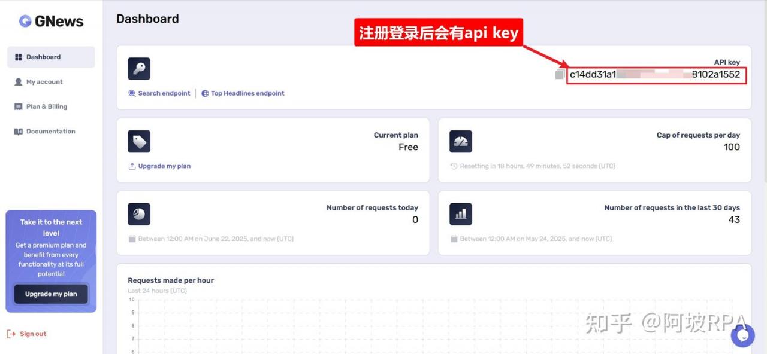Image resolution: width=767 pixels, height=354 pixels.
Task: Open the Dashboard sidebar item
Action: click(x=51, y=57)
